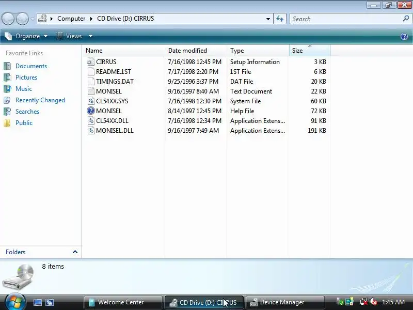The image size is (413, 310).
Task: Open the Windows Start orb
Action: pos(15,302)
